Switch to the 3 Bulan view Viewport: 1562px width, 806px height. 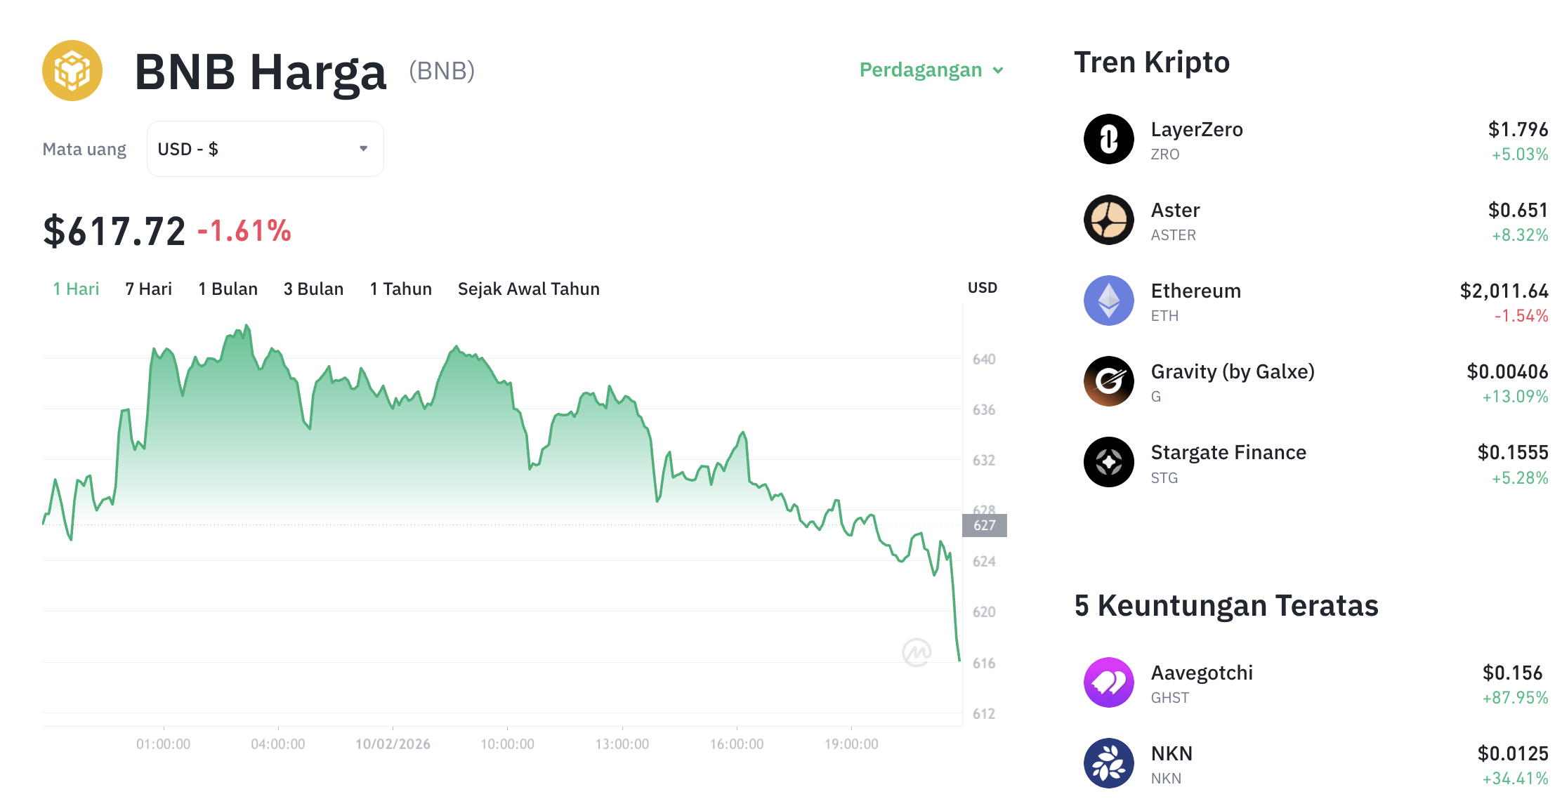(x=313, y=288)
